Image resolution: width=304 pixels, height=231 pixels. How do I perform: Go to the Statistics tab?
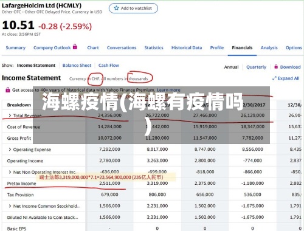154,47
